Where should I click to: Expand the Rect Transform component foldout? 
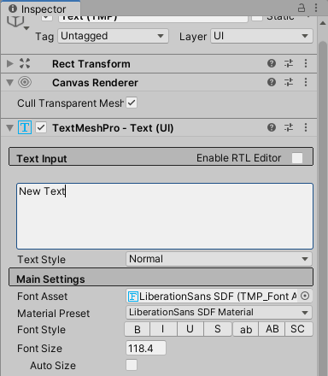point(10,63)
